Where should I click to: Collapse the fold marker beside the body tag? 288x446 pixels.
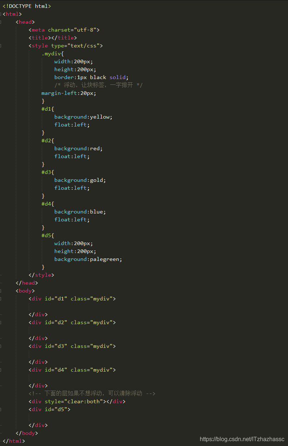[x=1, y=291]
